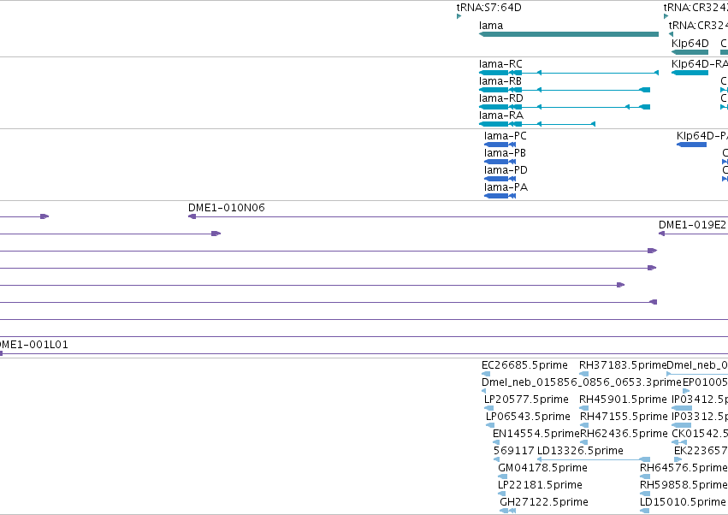The image size is (728, 515).
Task: Select the DME1-019E2 clone label
Action: point(692,225)
